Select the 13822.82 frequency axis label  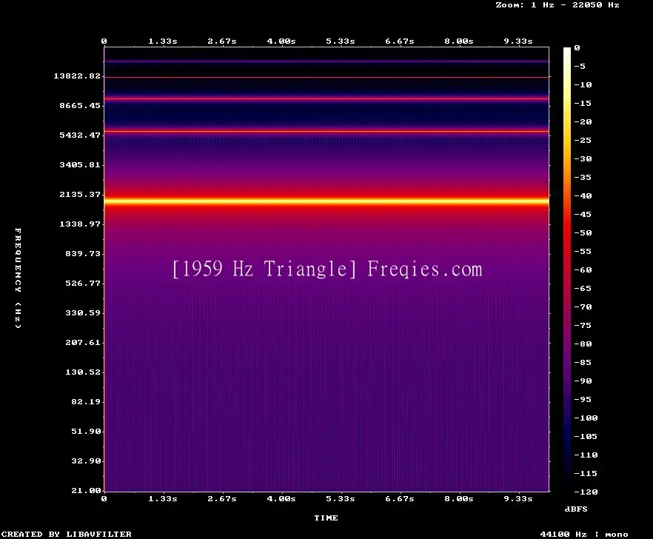(77, 76)
